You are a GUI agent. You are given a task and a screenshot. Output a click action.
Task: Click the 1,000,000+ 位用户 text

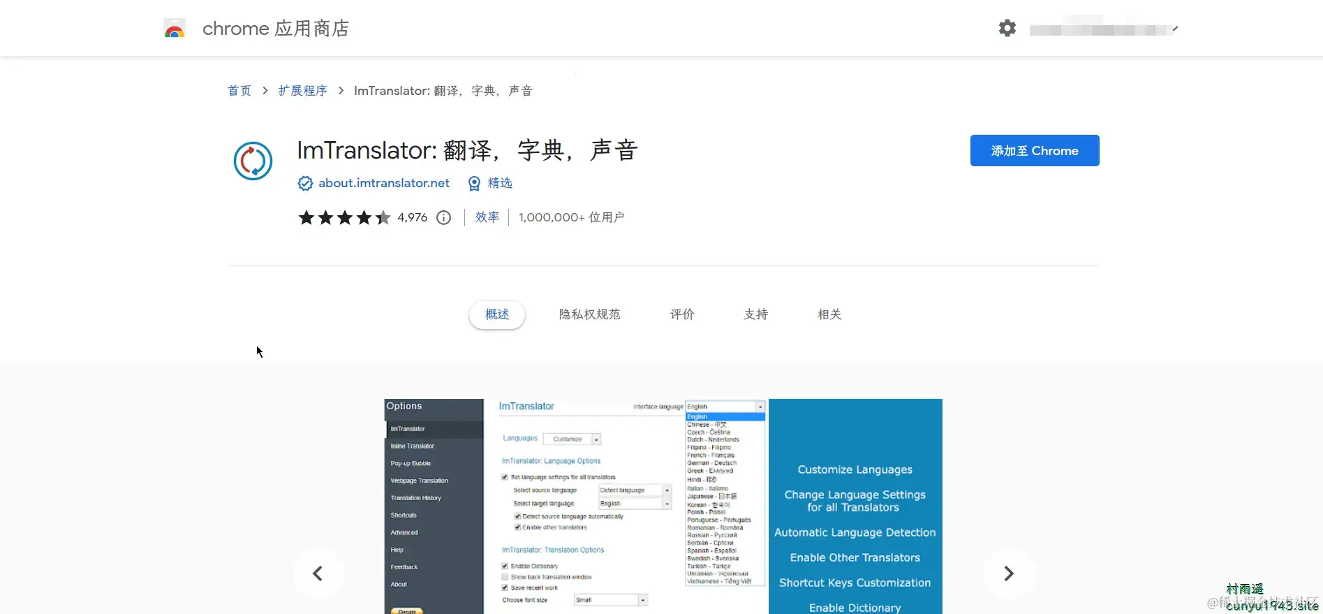[571, 217]
